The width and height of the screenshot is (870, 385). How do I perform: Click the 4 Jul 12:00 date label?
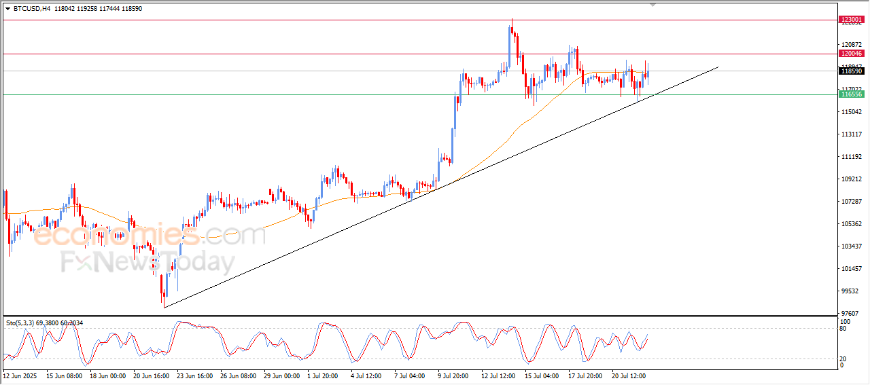[368, 375]
